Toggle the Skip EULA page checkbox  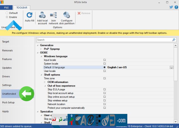tap(104, 90)
